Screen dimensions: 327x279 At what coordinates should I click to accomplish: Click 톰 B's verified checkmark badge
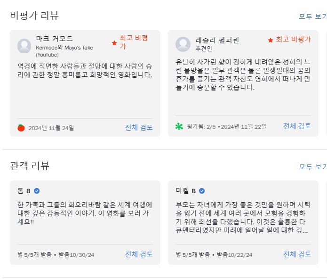click(x=37, y=191)
